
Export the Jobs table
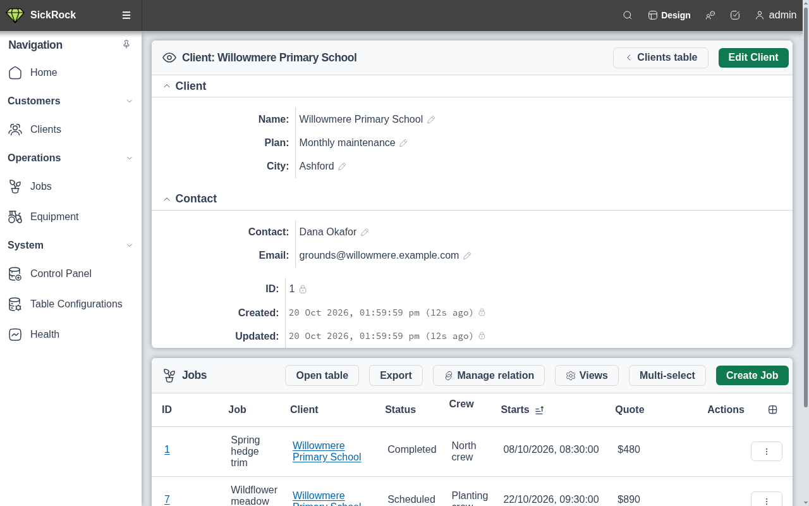coord(396,375)
